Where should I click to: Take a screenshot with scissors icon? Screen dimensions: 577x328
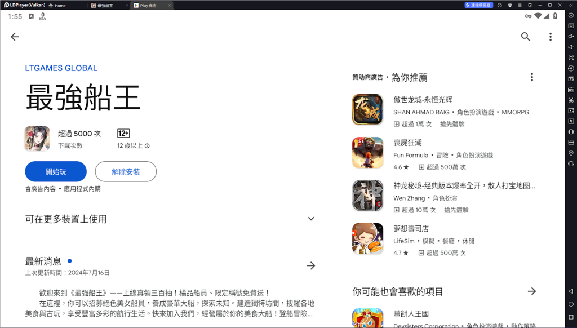(571, 100)
